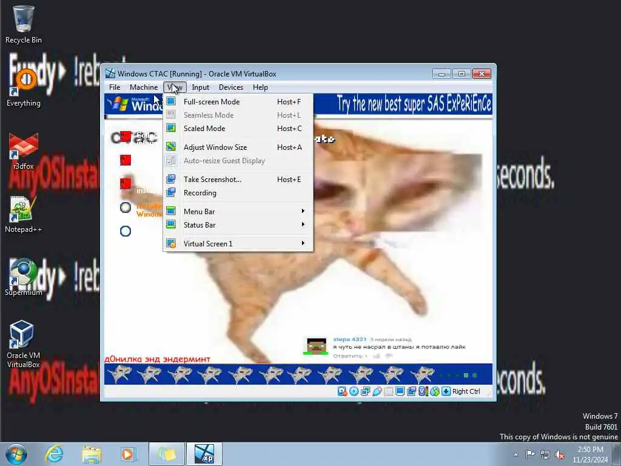Viewport: 621px width, 466px height.
Task: Open the Devices menu
Action: (231, 87)
